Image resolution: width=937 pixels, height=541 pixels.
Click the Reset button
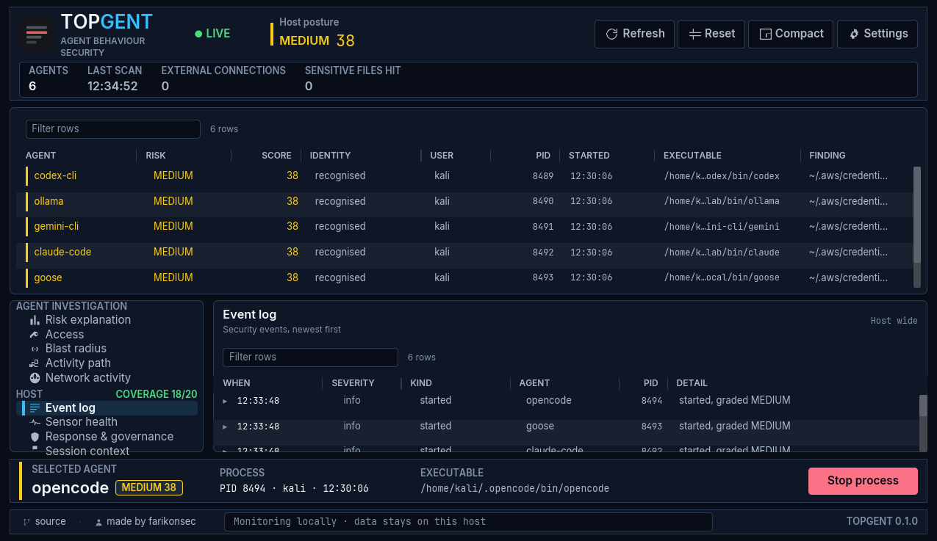tap(711, 34)
